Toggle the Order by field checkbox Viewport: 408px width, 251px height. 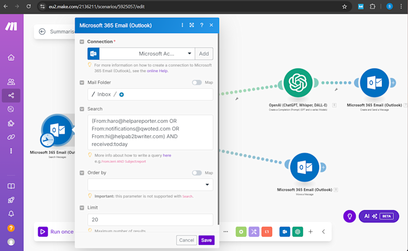pos(82,173)
